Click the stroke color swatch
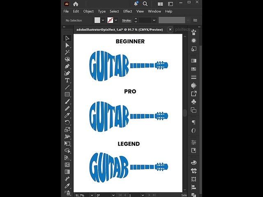Viewport: 263px width, 197px height. point(110,20)
